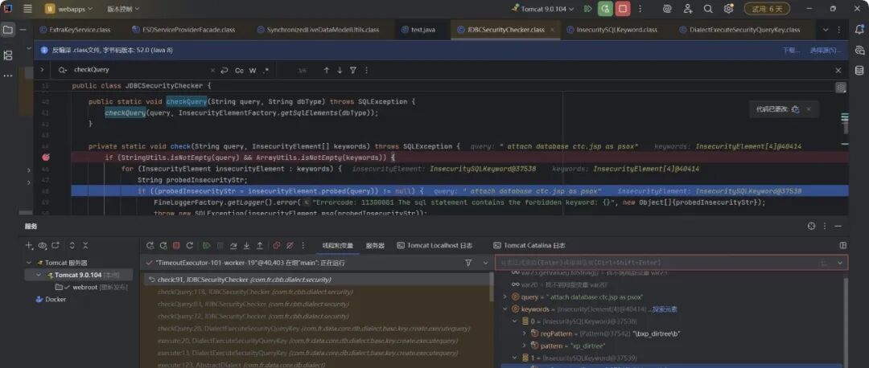Click the Search Everywhere magnifier icon
The image size is (869, 368).
tap(708, 9)
